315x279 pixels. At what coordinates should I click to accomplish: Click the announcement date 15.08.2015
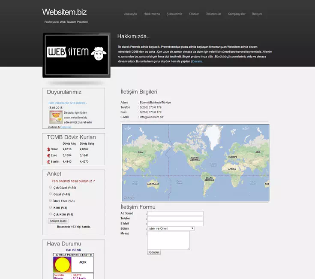55,108
